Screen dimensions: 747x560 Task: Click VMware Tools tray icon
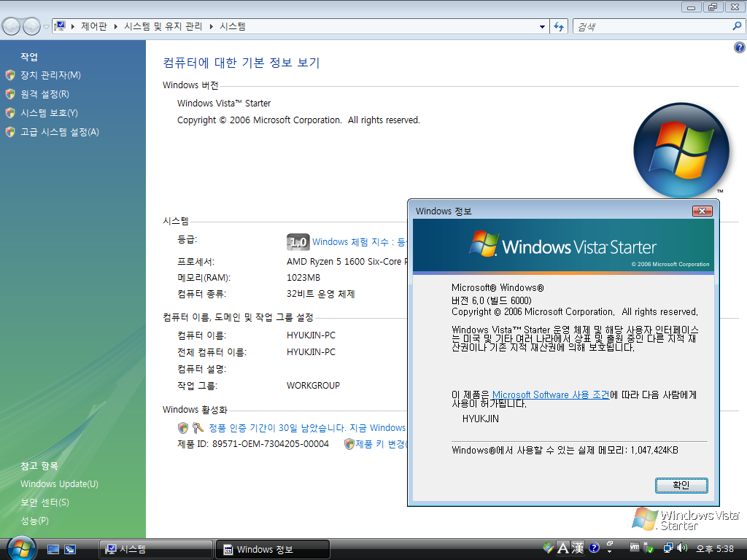coord(634,548)
